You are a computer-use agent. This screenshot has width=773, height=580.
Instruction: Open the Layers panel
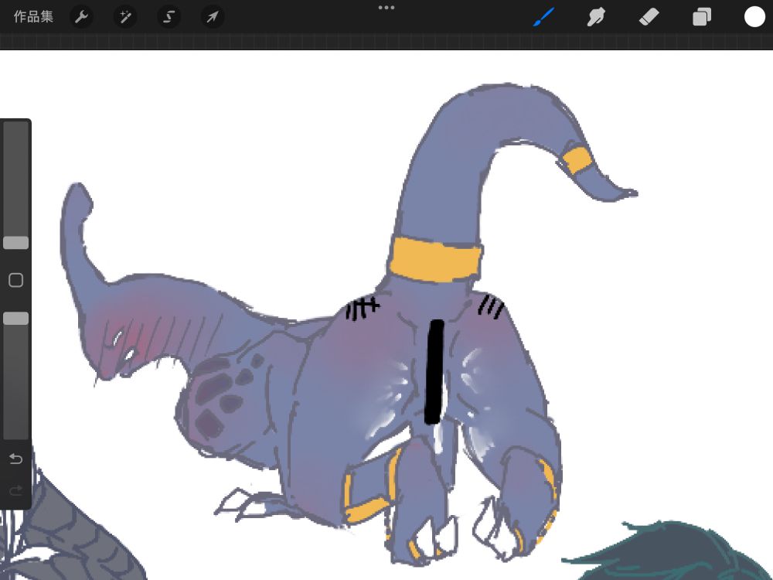tap(702, 17)
